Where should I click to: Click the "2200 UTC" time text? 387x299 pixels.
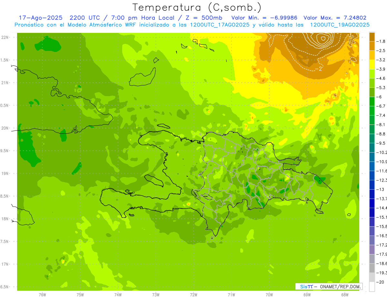pyautogui.click(x=85, y=18)
